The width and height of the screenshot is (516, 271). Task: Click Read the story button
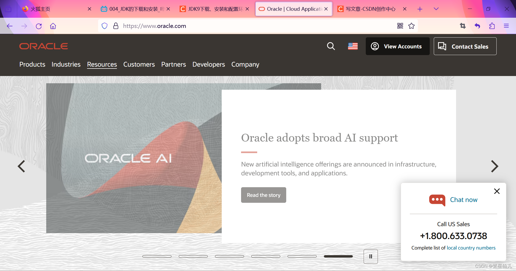(x=264, y=195)
